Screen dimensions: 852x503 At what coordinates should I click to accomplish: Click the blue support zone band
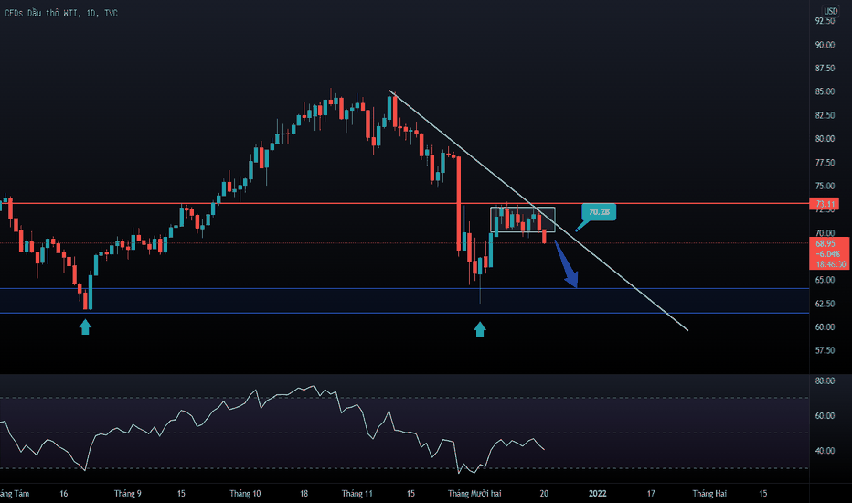tap(274, 301)
